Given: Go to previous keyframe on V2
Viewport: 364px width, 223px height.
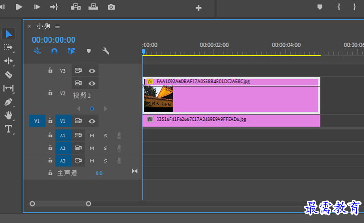Looking at the screenshot, I should pyautogui.click(x=79, y=109).
